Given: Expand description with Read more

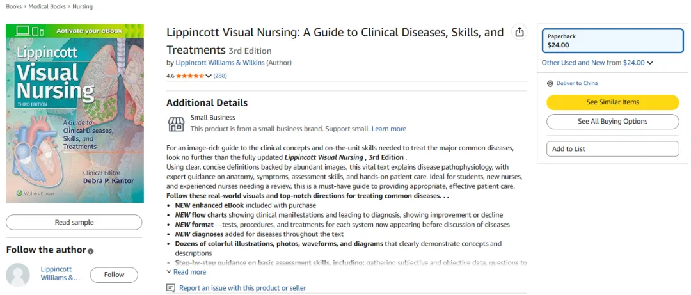Looking at the screenshot, I should click(x=186, y=272).
